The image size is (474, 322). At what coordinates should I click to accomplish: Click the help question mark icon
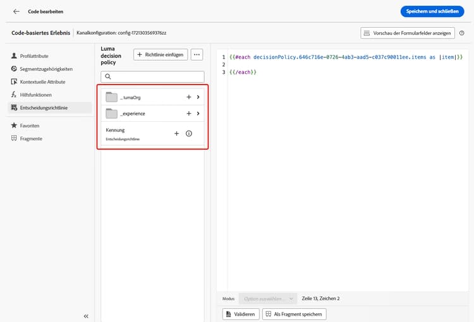tap(461, 33)
